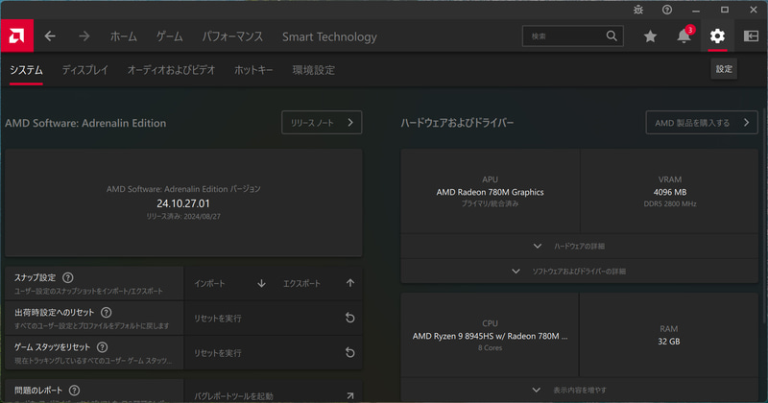
Task: Click the インポート down arrow
Action: click(x=261, y=283)
